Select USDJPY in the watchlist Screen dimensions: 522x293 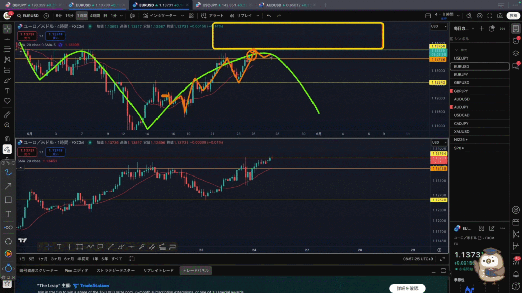(479, 58)
